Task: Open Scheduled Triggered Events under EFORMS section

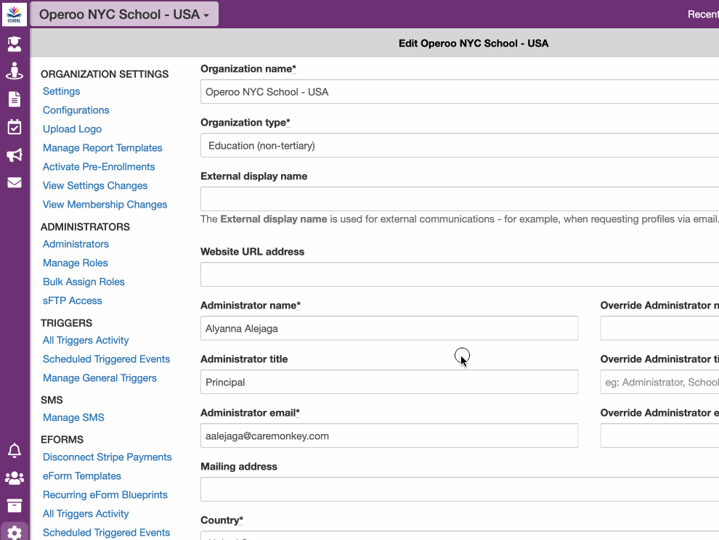Action: tap(106, 532)
